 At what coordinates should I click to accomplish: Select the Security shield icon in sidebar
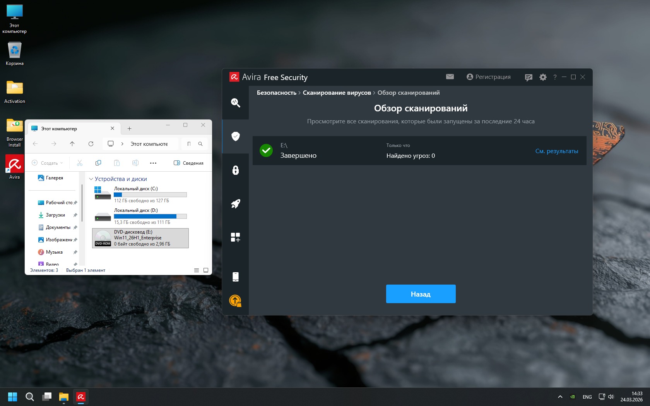tap(235, 136)
